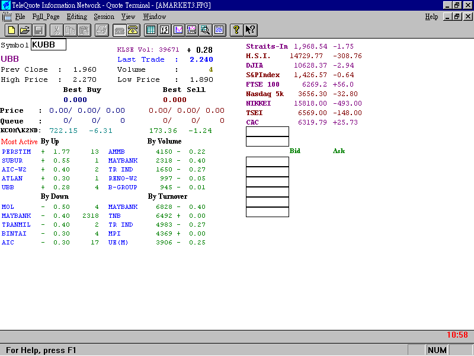Viewport: 474px width, 356px height.
Task: Click the TeleQuote application title bar icon
Action: (x=6, y=5)
